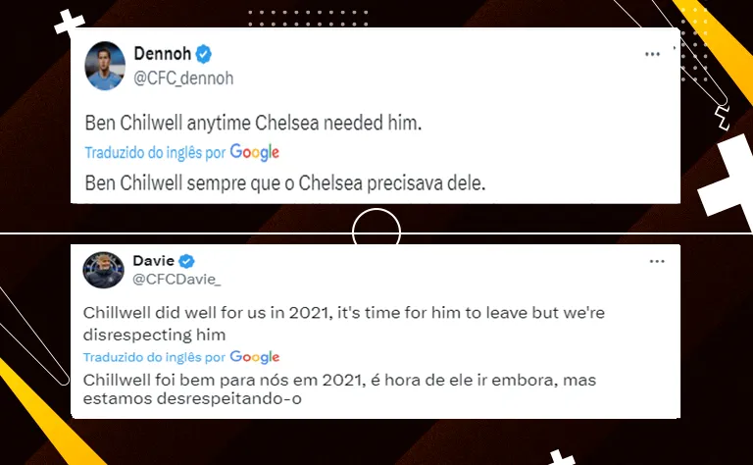Click "Traduzido do inglês por" under Davie's tweet
The height and width of the screenshot is (465, 753).
pyautogui.click(x=155, y=358)
